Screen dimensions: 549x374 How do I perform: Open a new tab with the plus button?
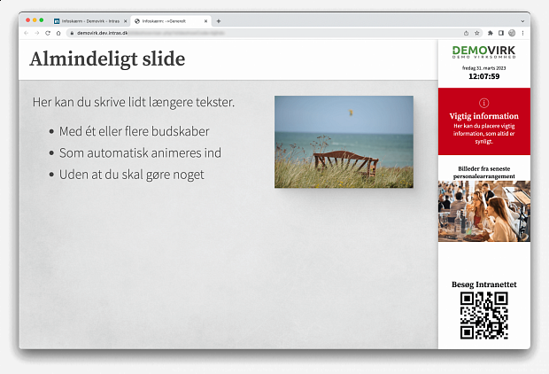point(219,21)
